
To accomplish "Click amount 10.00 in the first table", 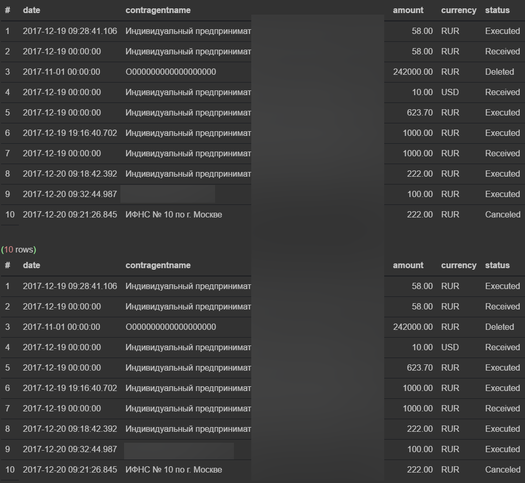I will [422, 93].
